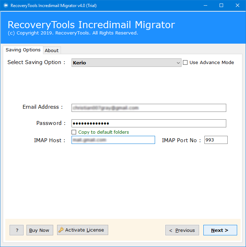Click the Buy Now button
The image size is (246, 247).
click(40, 230)
